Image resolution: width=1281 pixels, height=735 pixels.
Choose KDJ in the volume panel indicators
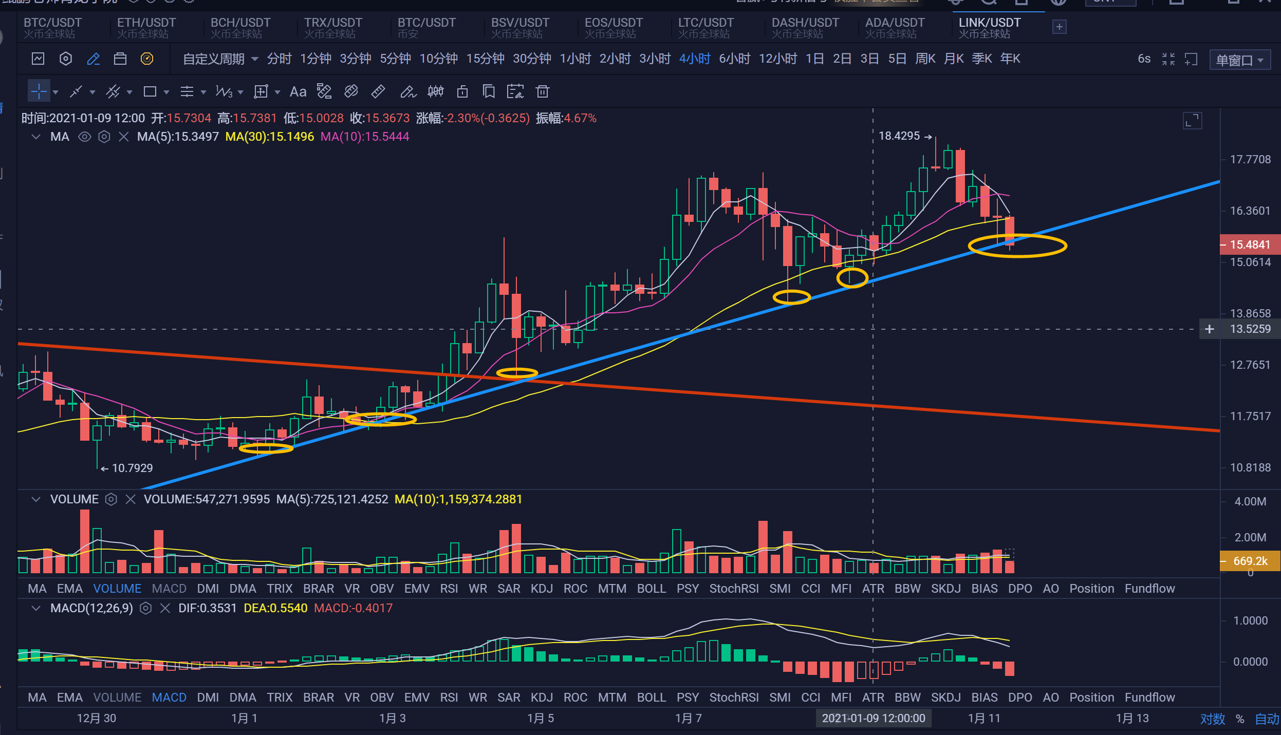pos(542,589)
